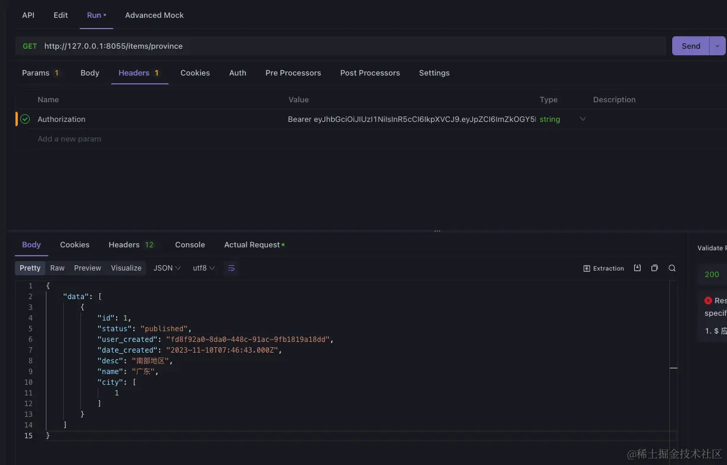The width and height of the screenshot is (727, 465).
Task: Switch to the Pre Processors tab
Action: pyautogui.click(x=293, y=73)
